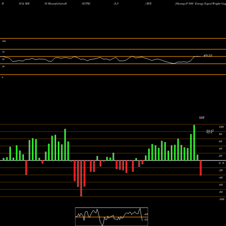Image resolution: width=226 pixels, height=226 pixels.
Task: Click the -100 label on MR axis
Action: [221, 199]
